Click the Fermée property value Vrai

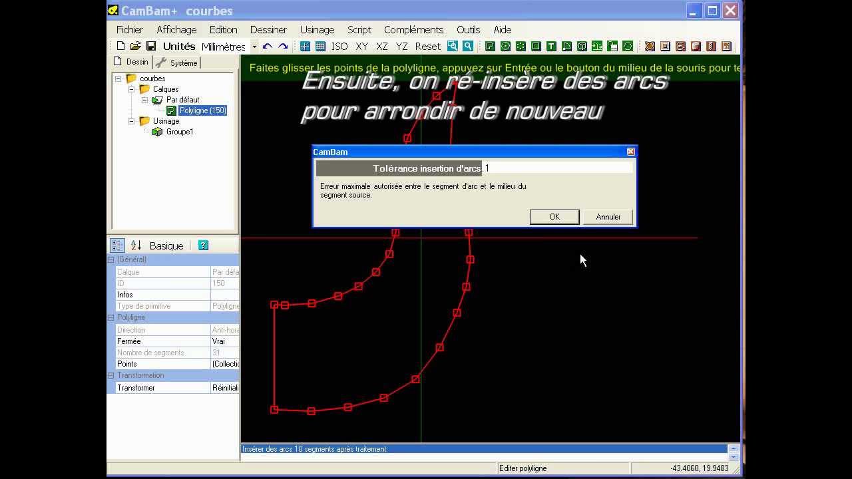[225, 341]
